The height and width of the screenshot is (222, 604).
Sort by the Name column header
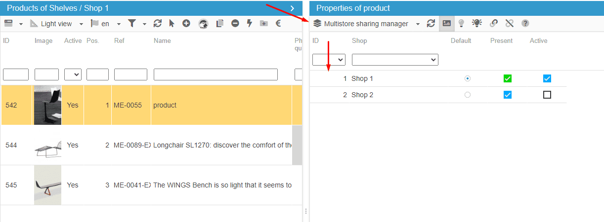(162, 41)
